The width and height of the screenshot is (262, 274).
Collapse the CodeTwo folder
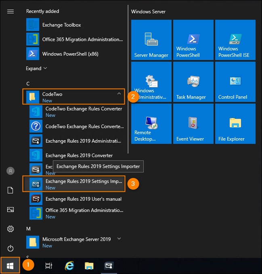tap(119, 93)
